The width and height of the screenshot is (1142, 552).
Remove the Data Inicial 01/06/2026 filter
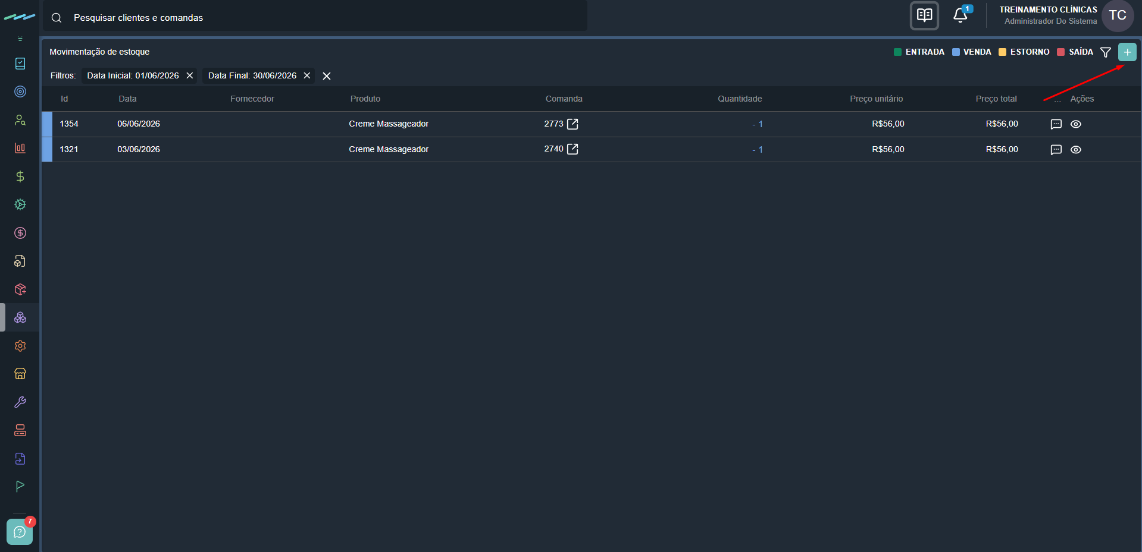coord(190,75)
